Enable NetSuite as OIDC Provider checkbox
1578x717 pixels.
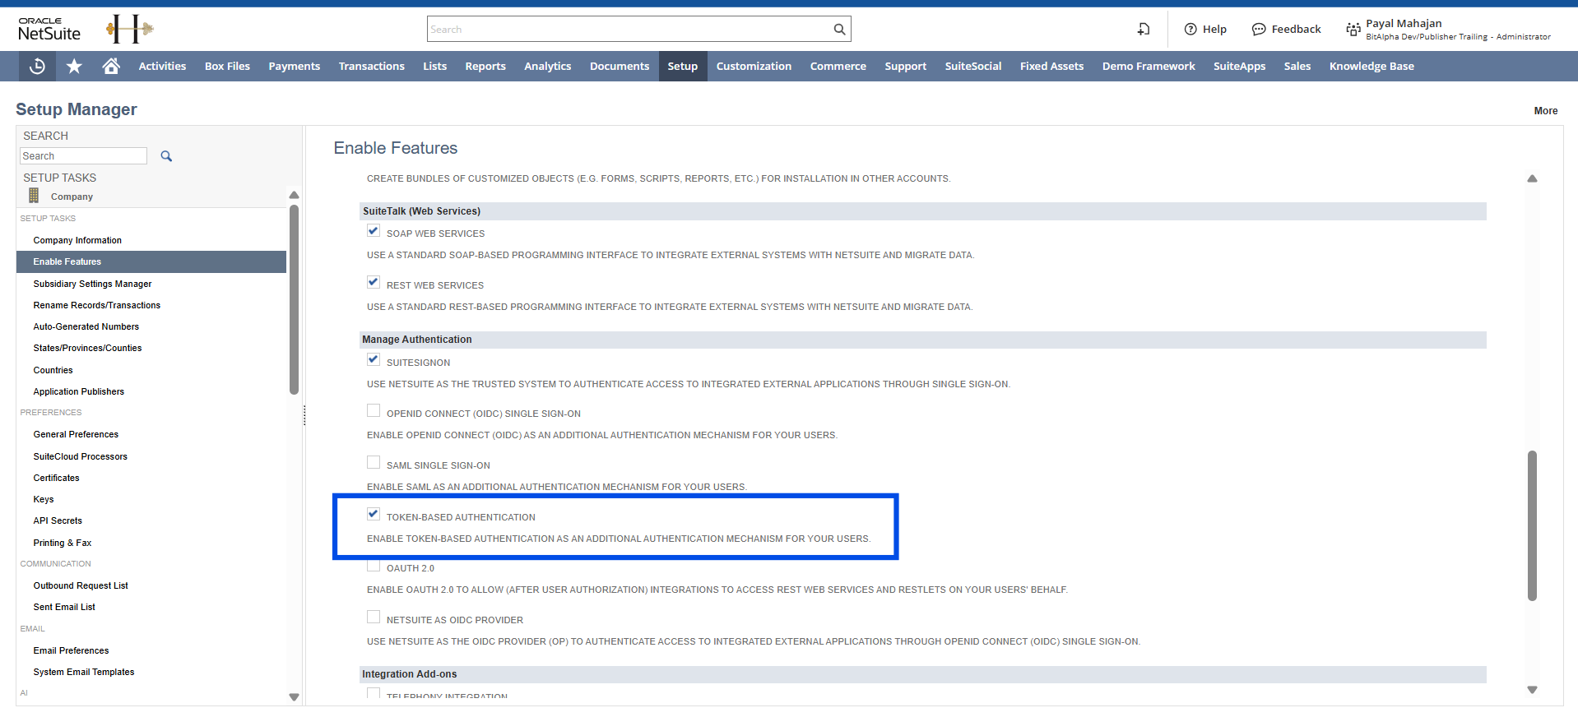point(374,618)
